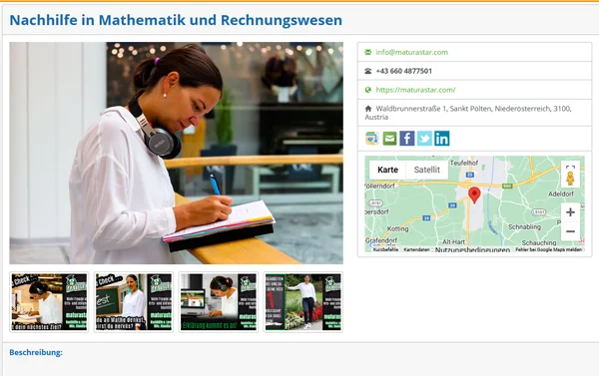The width and height of the screenshot is (599, 376).
Task: Click the Schauching place label on the map
Action: [539, 242]
